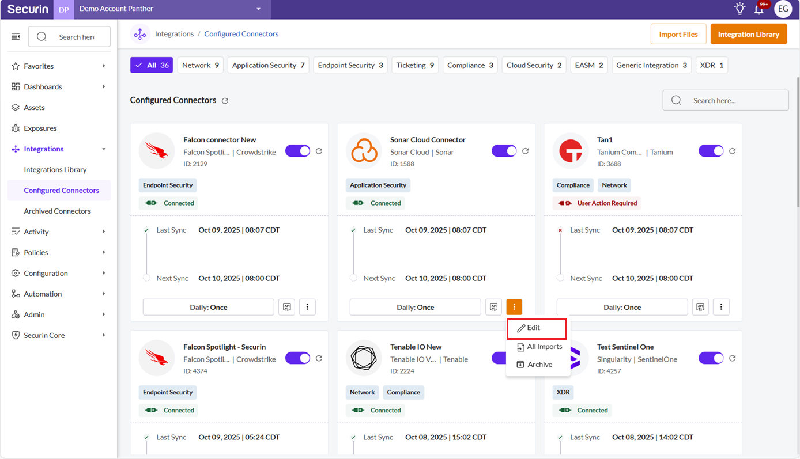Viewport: 800px width, 459px height.
Task: Refresh the Tan1 connector sync
Action: click(x=733, y=151)
